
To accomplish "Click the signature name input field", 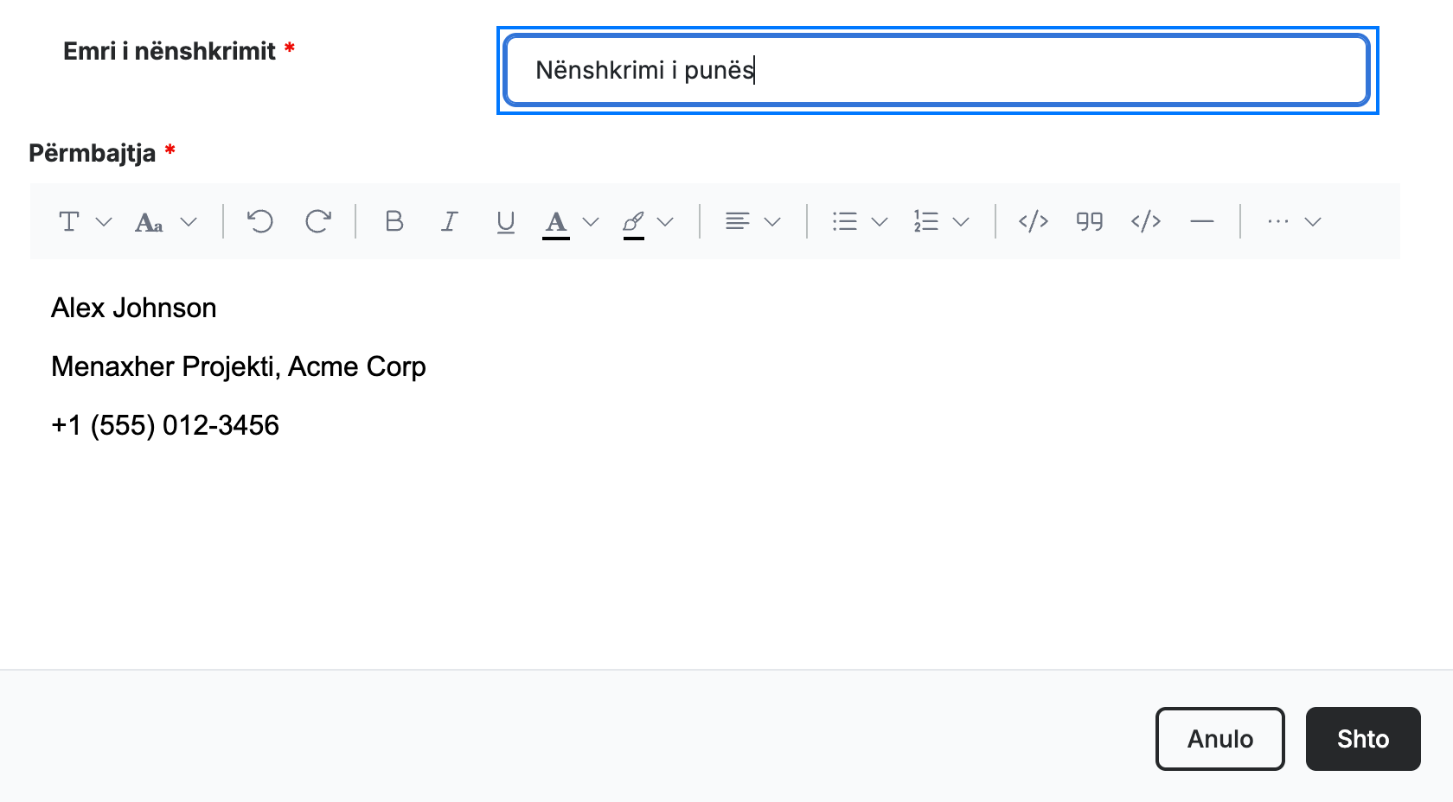I will point(938,70).
